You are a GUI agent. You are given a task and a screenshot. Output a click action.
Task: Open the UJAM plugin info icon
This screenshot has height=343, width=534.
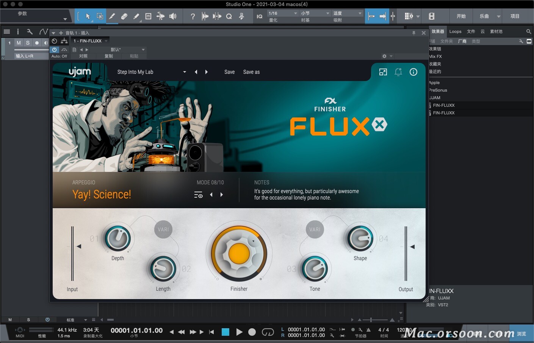(x=413, y=72)
